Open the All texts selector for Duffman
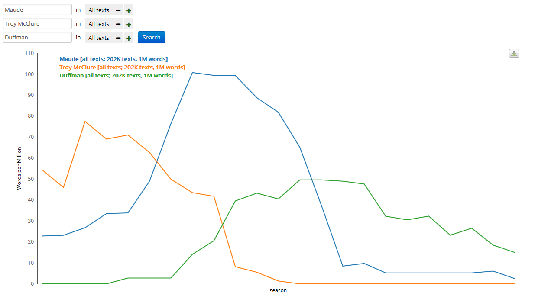Screen dimensions: 535x299 pyautogui.click(x=99, y=38)
